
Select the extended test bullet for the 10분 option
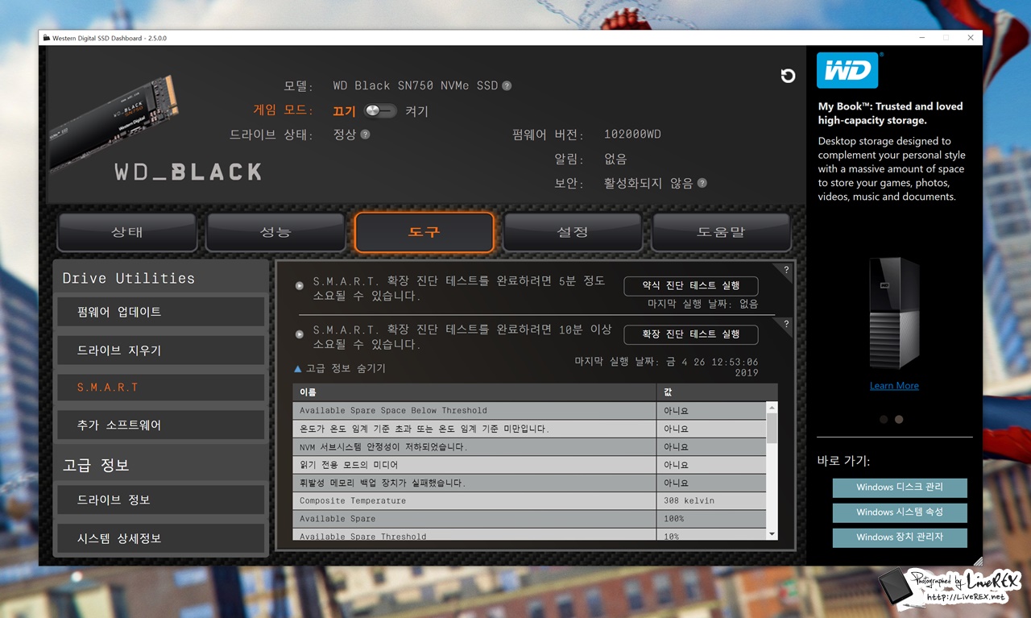[300, 334]
